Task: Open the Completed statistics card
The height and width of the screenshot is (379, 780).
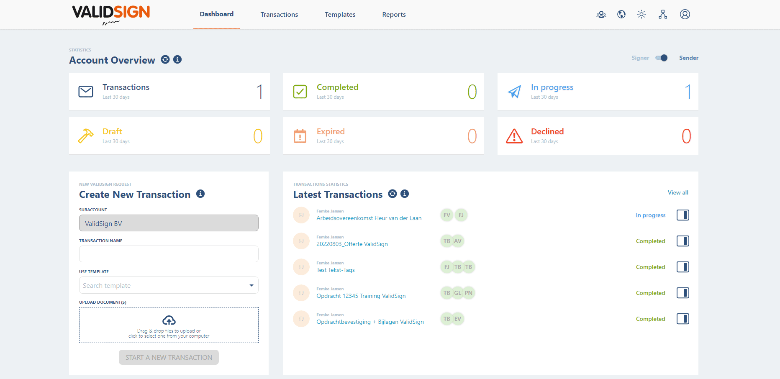Action: pyautogui.click(x=384, y=92)
